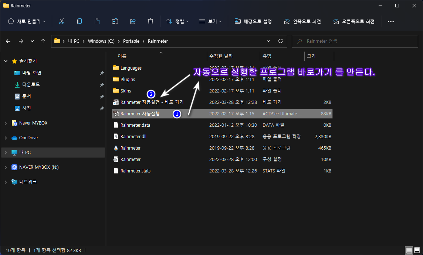Image resolution: width=423 pixels, height=255 pixels.
Task: Select 네트워크 in navigation pane
Action: [x=28, y=182]
